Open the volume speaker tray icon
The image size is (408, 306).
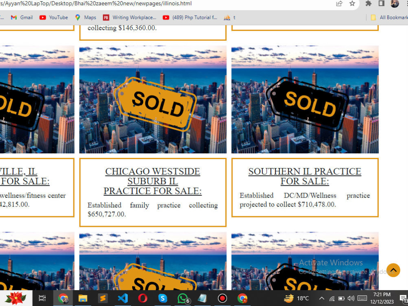(351, 298)
